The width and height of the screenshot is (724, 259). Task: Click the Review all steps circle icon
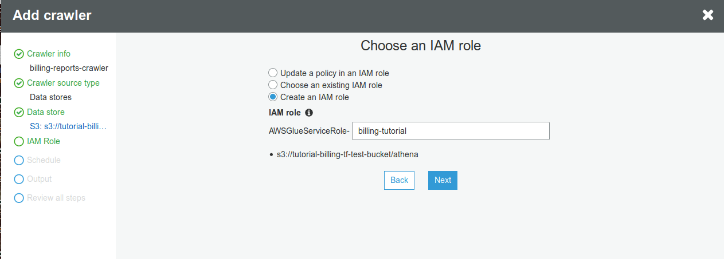click(19, 198)
